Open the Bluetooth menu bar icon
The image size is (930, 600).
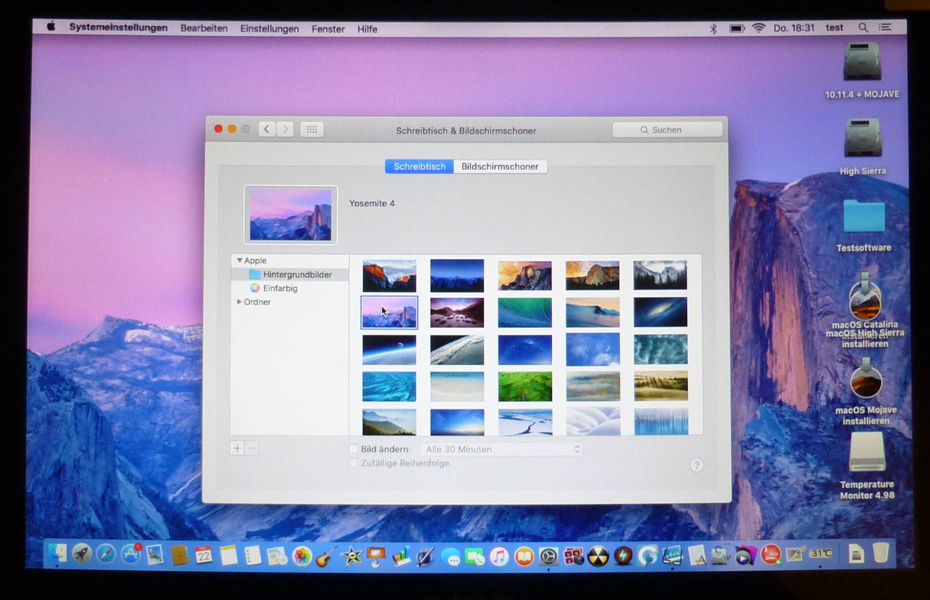[x=713, y=28]
